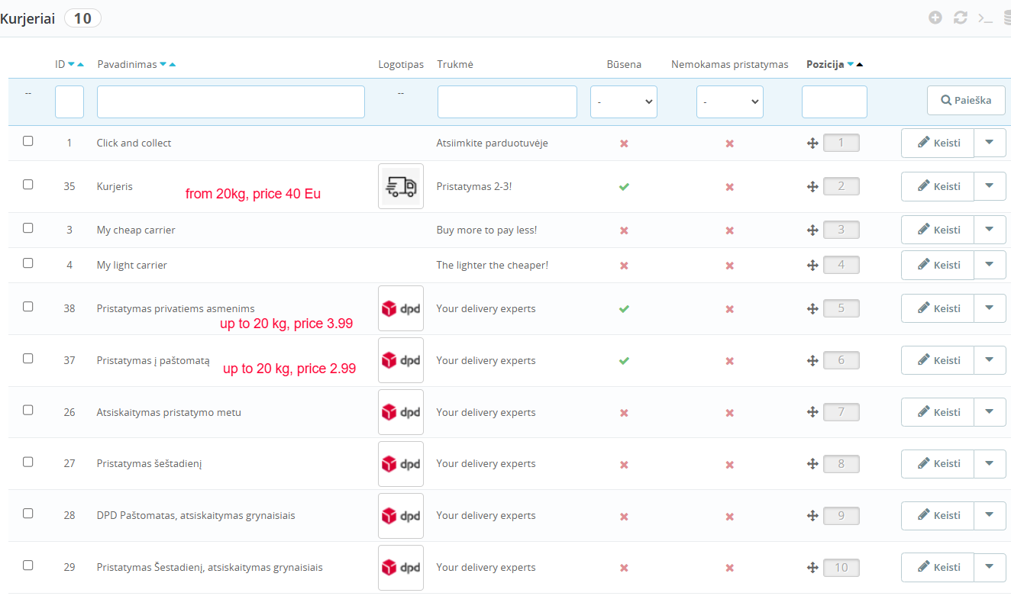Click 'My cheap carrier' name cell
Screen dimensions: 1011x609
[x=136, y=230]
